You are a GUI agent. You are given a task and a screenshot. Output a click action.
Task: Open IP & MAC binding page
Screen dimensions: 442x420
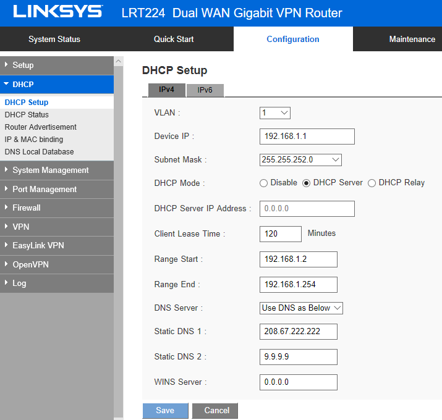34,140
